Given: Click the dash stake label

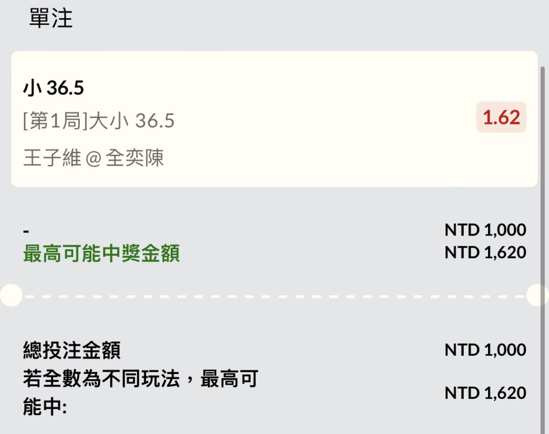Looking at the screenshot, I should [26, 231].
